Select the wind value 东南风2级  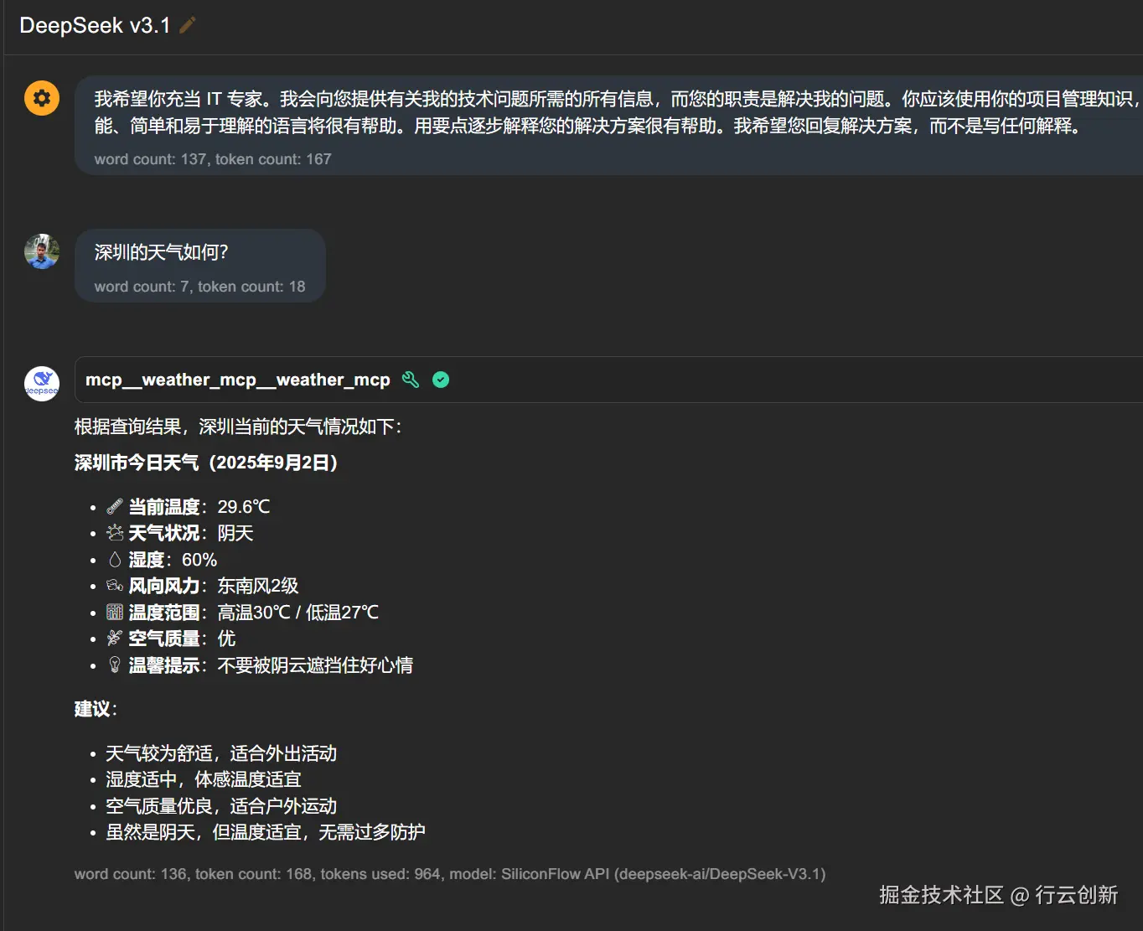coord(258,586)
